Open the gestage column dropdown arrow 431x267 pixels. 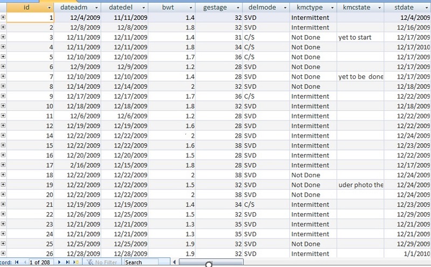238,8
